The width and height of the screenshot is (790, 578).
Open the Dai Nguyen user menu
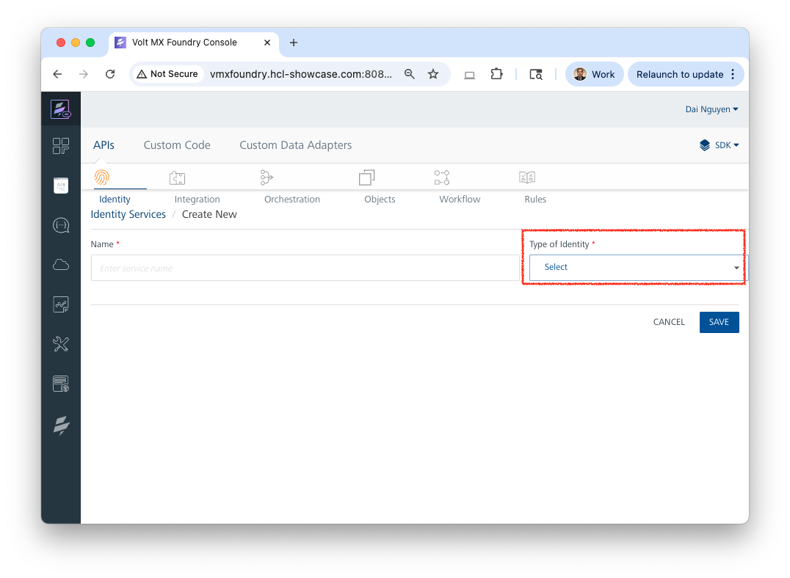pyautogui.click(x=711, y=109)
